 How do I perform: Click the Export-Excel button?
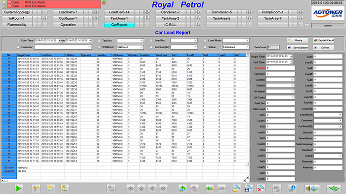pyautogui.click(x=323, y=40)
